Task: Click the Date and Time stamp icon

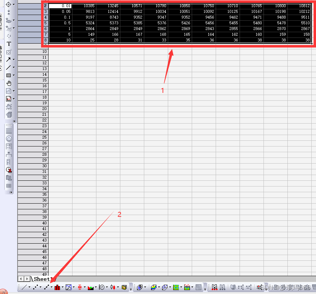Action: [x=9, y=170]
